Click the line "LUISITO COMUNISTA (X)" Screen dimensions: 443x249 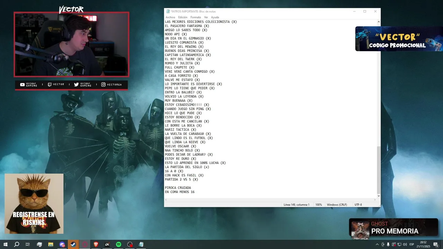click(x=184, y=43)
